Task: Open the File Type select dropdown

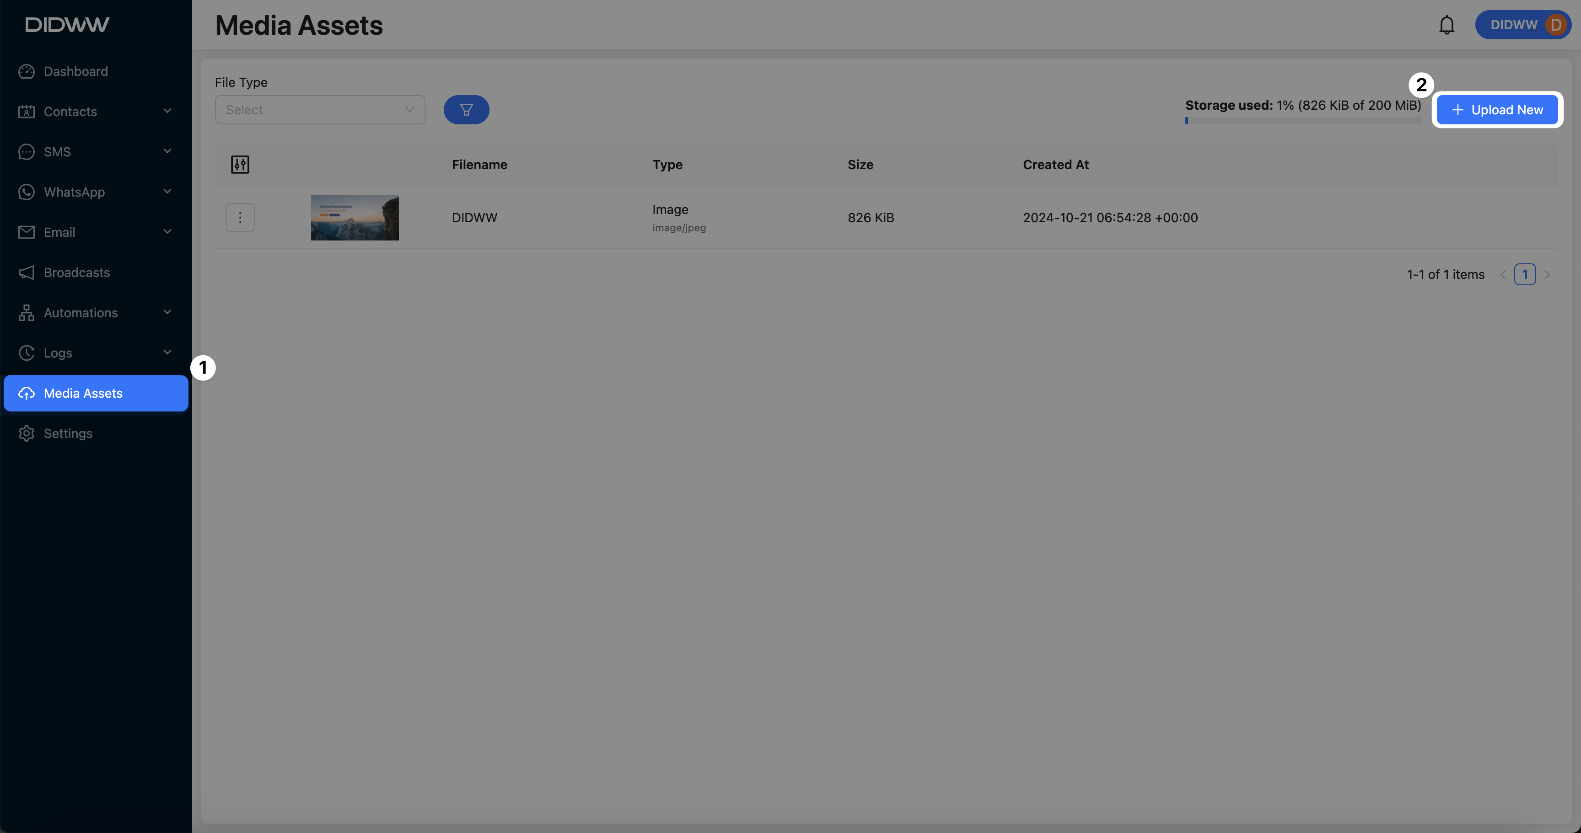Action: (x=320, y=110)
